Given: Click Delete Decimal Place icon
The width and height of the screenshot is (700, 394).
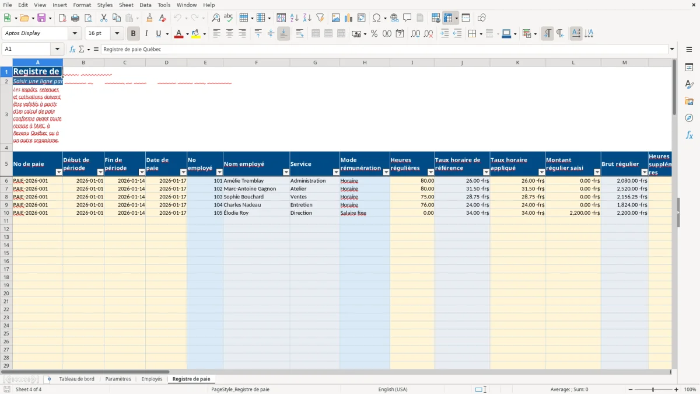Looking at the screenshot, I should tap(429, 34).
